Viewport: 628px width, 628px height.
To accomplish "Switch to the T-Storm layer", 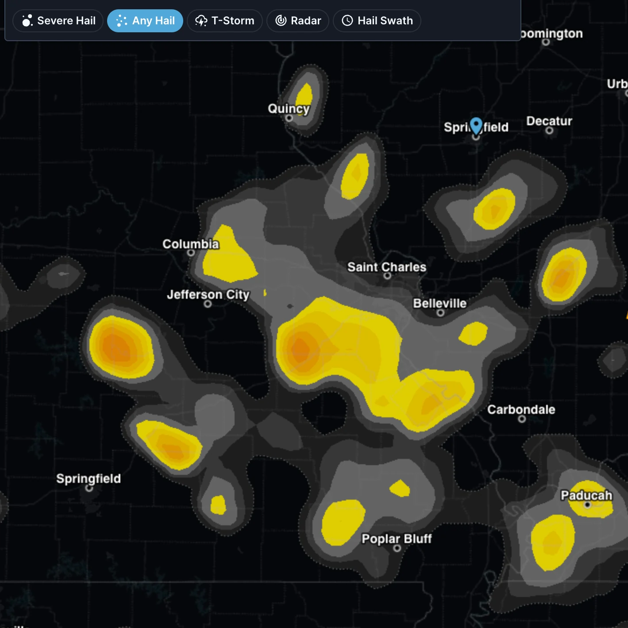I will tap(225, 21).
